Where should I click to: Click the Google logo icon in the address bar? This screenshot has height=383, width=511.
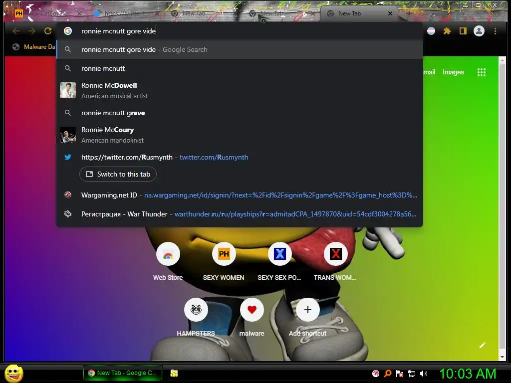[x=68, y=31]
